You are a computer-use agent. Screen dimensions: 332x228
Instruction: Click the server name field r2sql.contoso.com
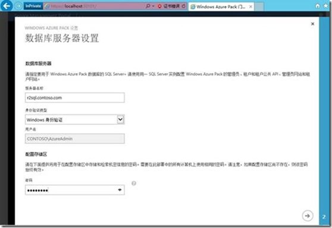(75, 97)
